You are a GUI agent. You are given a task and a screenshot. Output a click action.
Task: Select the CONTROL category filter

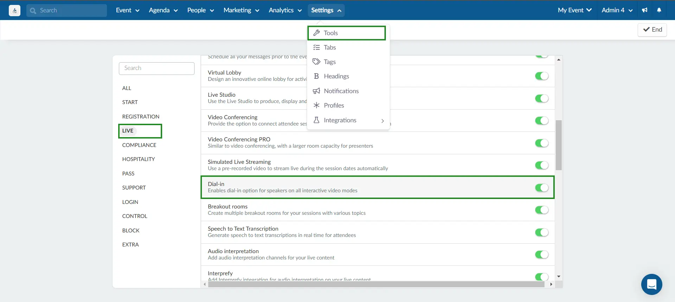click(x=135, y=216)
